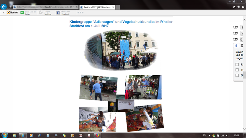The height and width of the screenshot is (138, 246).
Task: Open photo of man in blue shirt
Action: point(98,88)
